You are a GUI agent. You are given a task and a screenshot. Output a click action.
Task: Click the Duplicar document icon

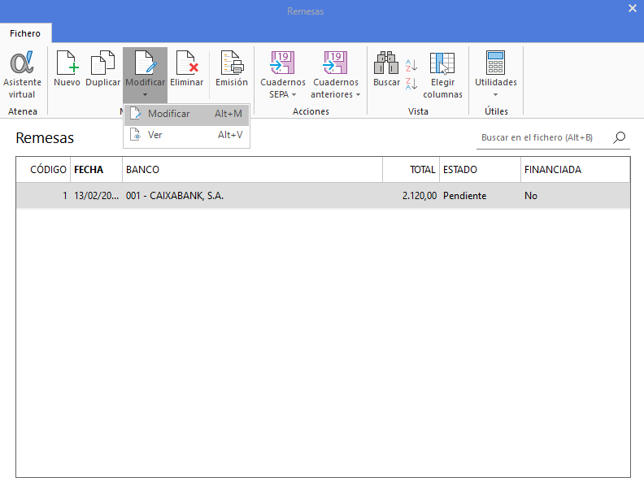[102, 63]
